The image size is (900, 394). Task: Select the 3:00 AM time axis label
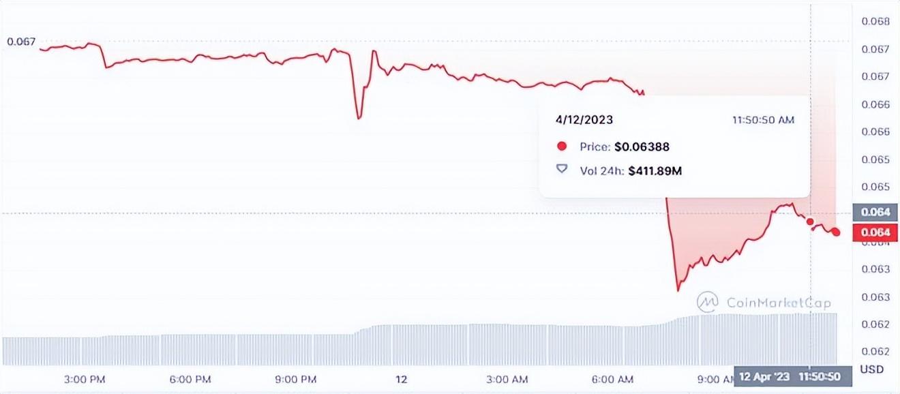(510, 379)
